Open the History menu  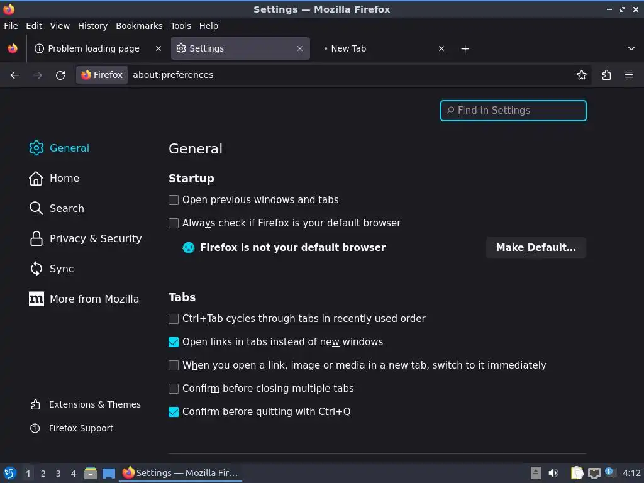[x=93, y=26]
